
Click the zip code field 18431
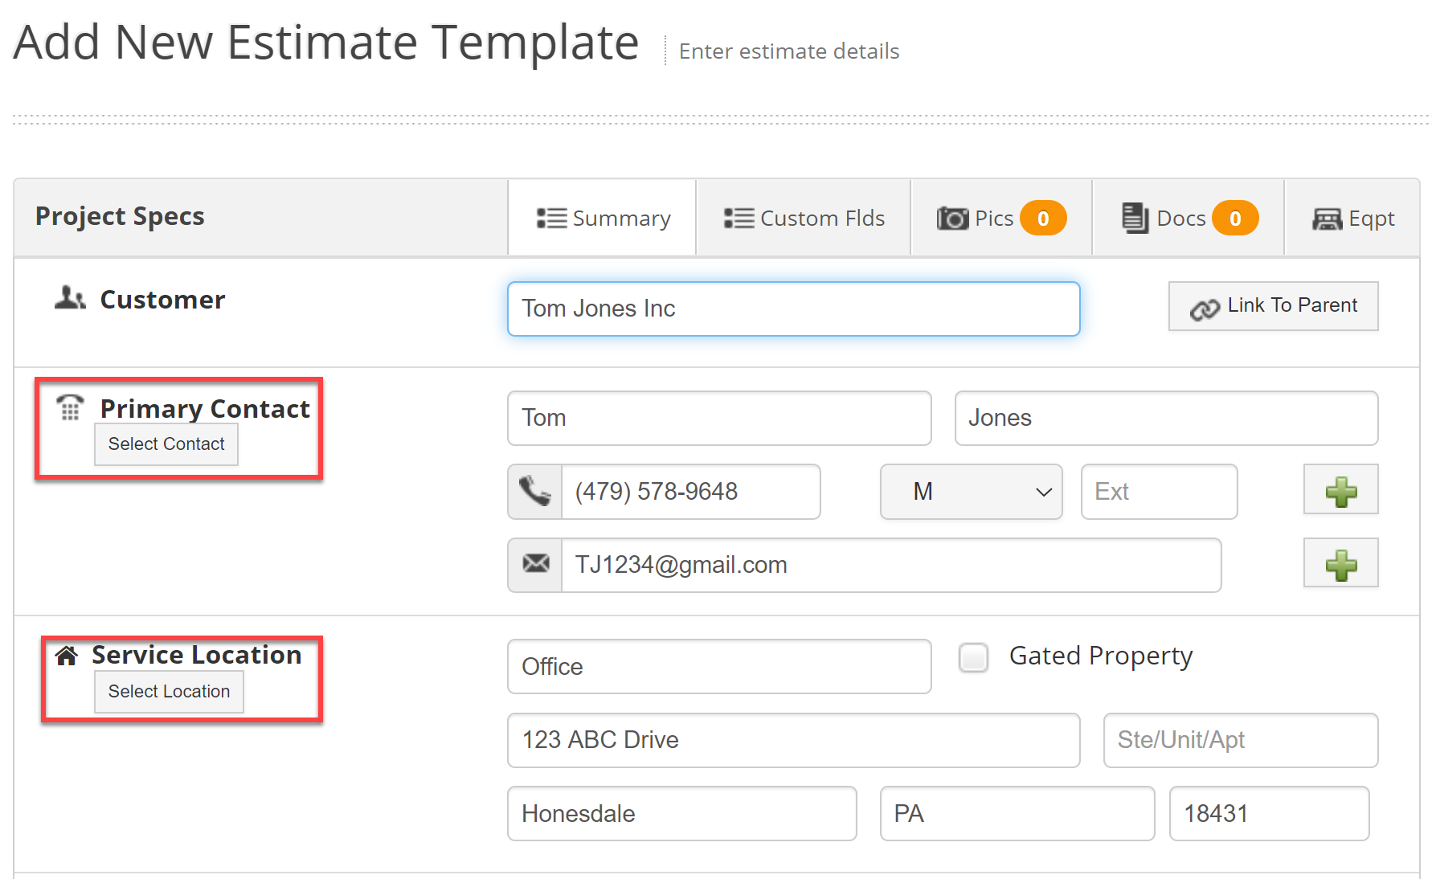click(1270, 814)
